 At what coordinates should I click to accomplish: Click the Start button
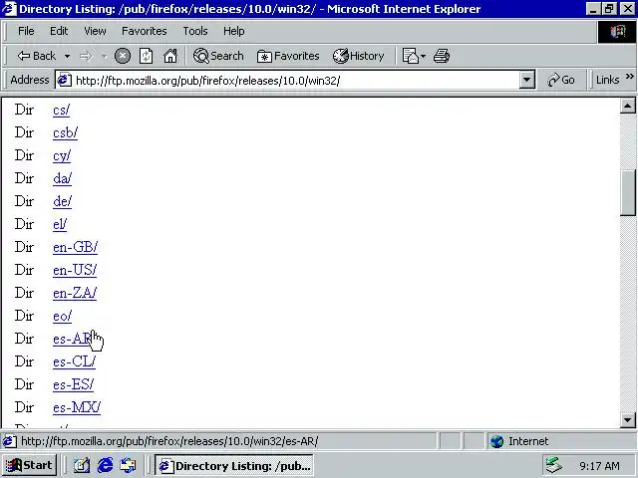(x=29, y=465)
